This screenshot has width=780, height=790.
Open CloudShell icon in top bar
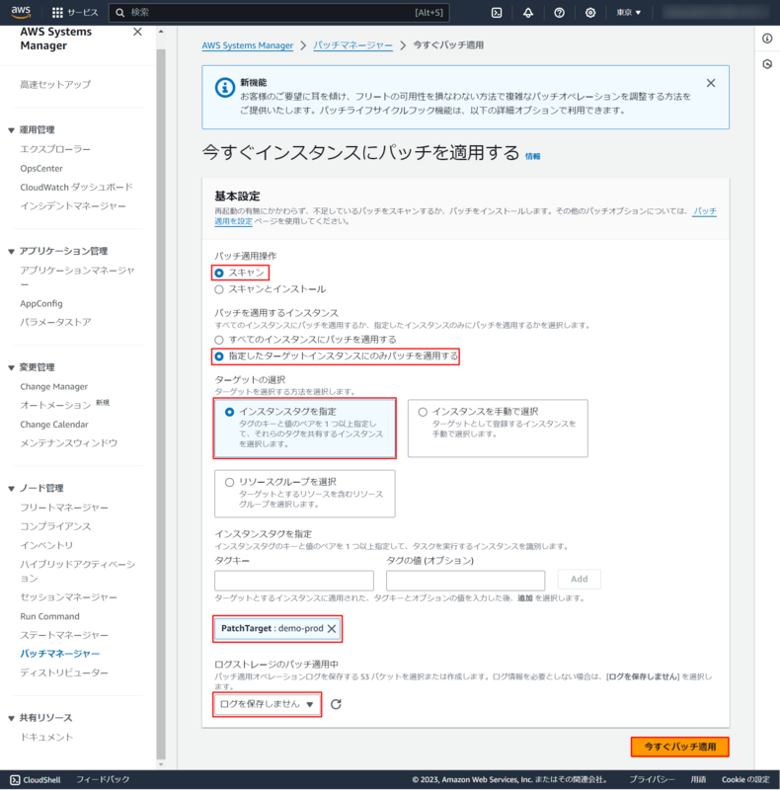tap(497, 13)
